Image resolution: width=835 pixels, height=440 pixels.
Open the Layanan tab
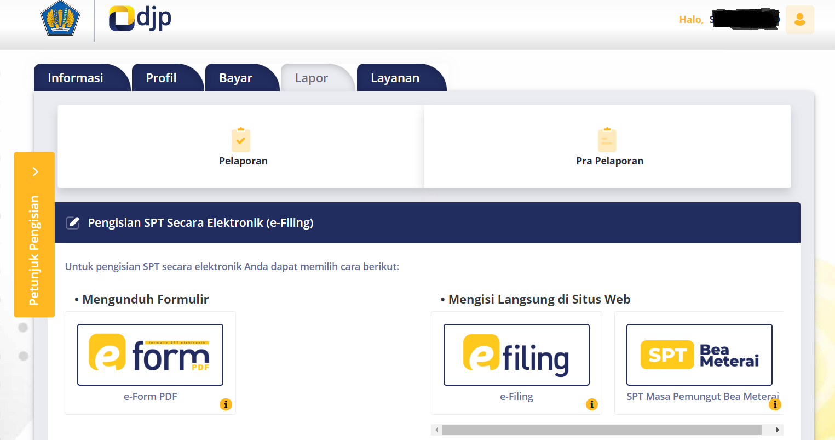[401, 77]
